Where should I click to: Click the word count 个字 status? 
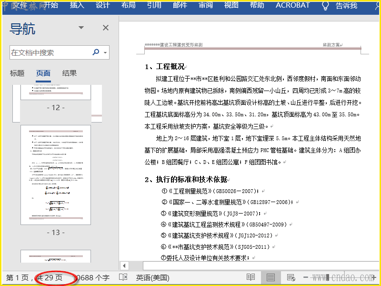pos(92,277)
